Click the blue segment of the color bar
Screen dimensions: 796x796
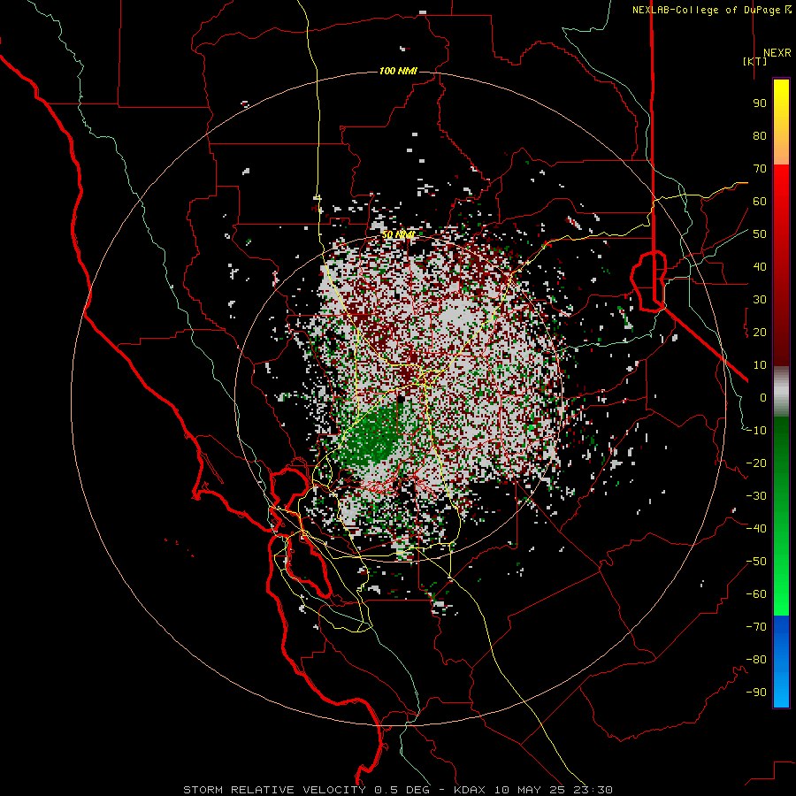[781, 662]
